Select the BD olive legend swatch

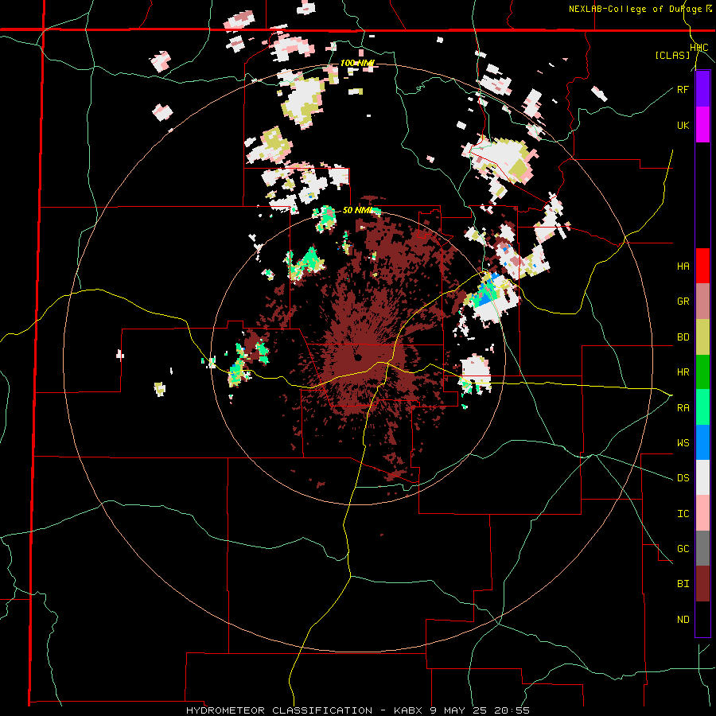[x=702, y=337]
